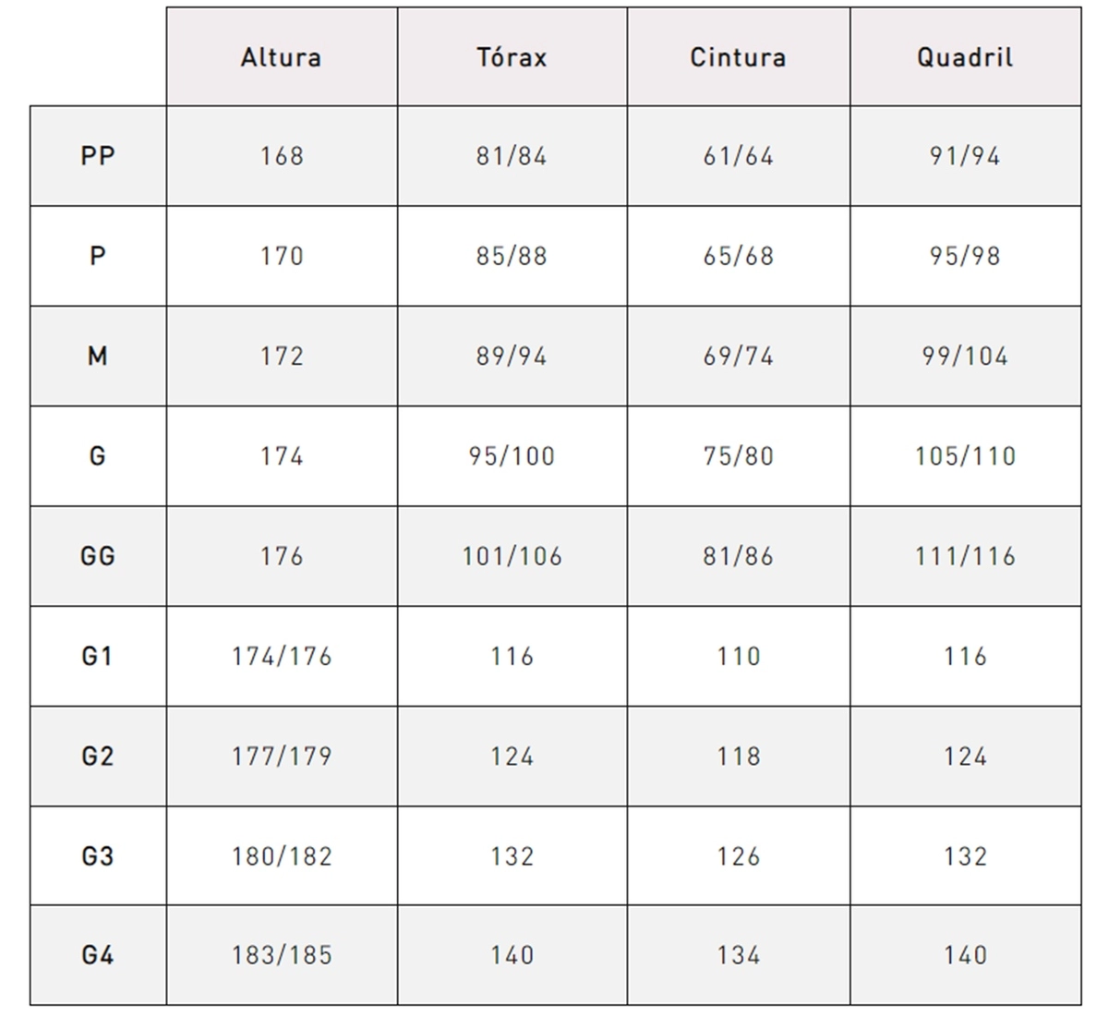Select the 105/110 Quadril cell
The height and width of the screenshot is (1029, 1108).
965,456
